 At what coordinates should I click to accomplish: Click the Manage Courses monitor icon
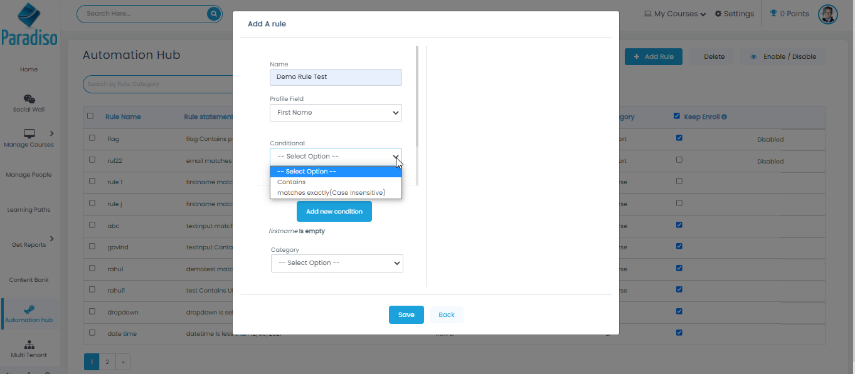tap(29, 133)
